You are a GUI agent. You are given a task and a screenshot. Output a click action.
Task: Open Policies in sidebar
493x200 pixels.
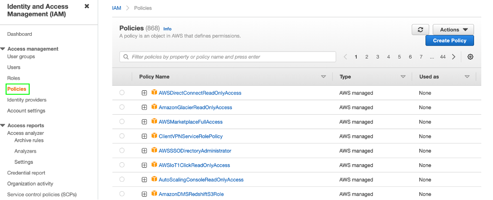pyautogui.click(x=17, y=89)
